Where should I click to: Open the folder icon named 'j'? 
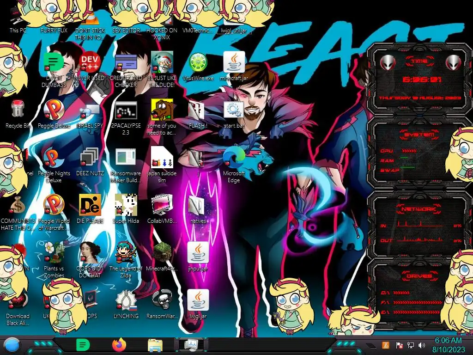[196, 158]
